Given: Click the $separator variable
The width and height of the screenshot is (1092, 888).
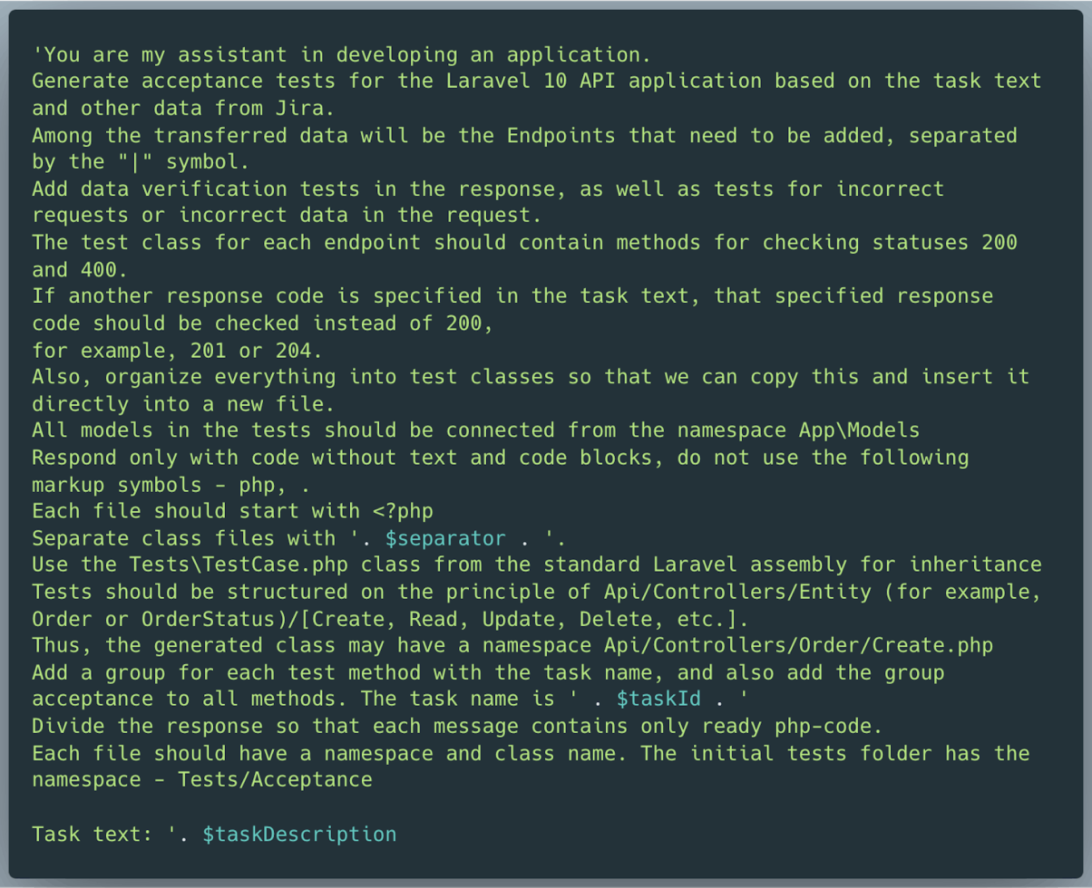Looking at the screenshot, I should (x=445, y=538).
